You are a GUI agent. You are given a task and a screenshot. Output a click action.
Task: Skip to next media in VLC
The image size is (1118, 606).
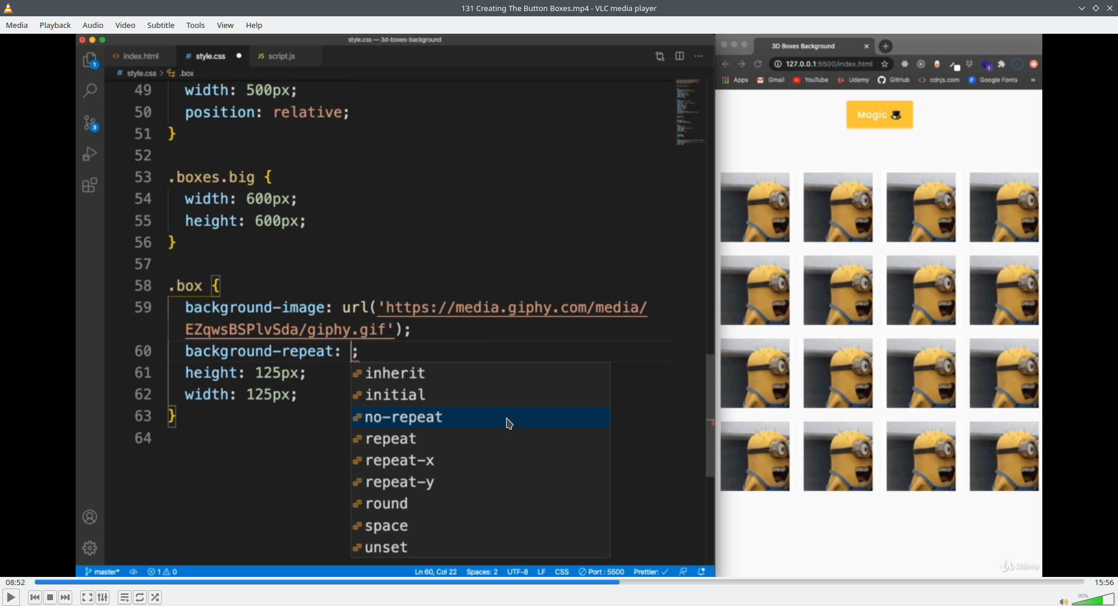(65, 597)
